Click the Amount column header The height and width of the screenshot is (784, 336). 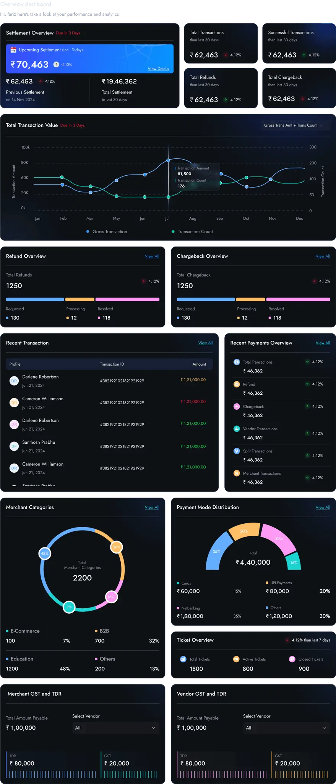(199, 364)
